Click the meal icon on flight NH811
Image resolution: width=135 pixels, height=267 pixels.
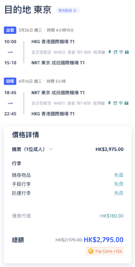click(x=115, y=103)
